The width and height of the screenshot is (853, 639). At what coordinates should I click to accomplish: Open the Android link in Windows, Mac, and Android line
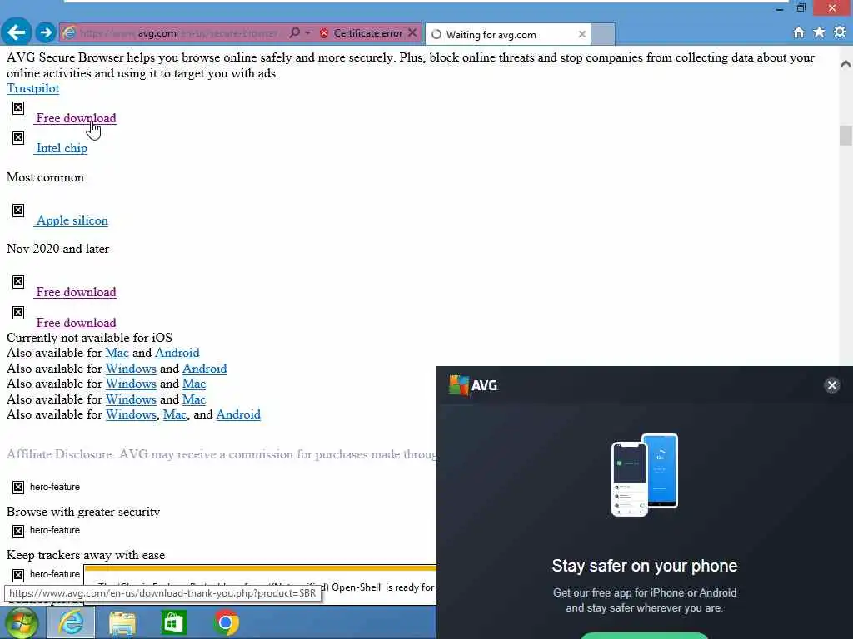(238, 414)
